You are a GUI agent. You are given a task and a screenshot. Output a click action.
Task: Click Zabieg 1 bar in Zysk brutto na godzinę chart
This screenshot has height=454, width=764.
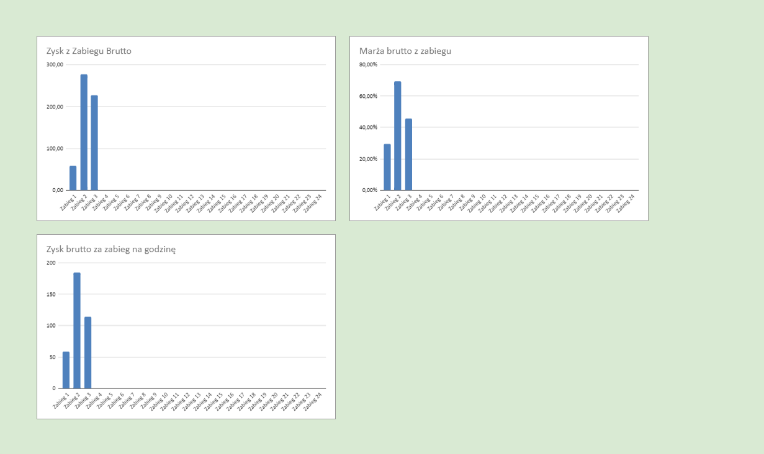click(x=66, y=370)
